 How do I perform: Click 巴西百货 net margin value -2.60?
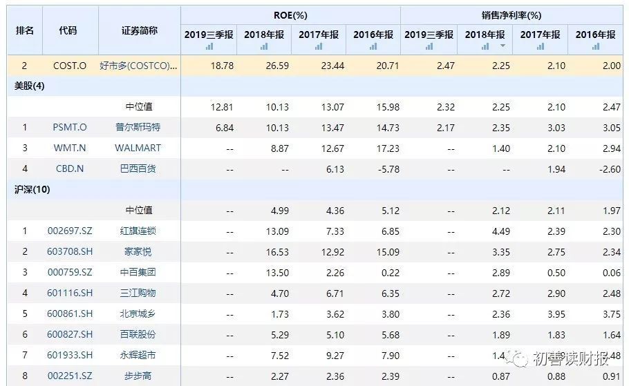tap(610, 169)
